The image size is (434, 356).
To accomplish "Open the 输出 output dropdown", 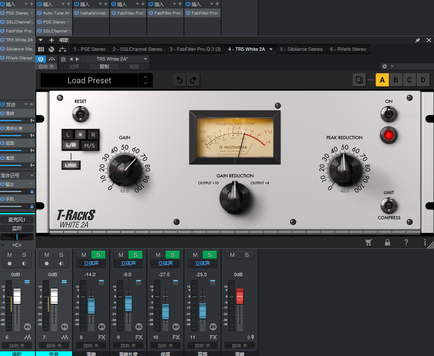I will (x=32, y=184).
